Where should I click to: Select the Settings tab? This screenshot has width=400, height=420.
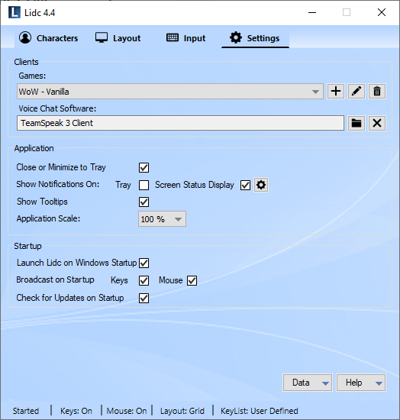pos(255,38)
